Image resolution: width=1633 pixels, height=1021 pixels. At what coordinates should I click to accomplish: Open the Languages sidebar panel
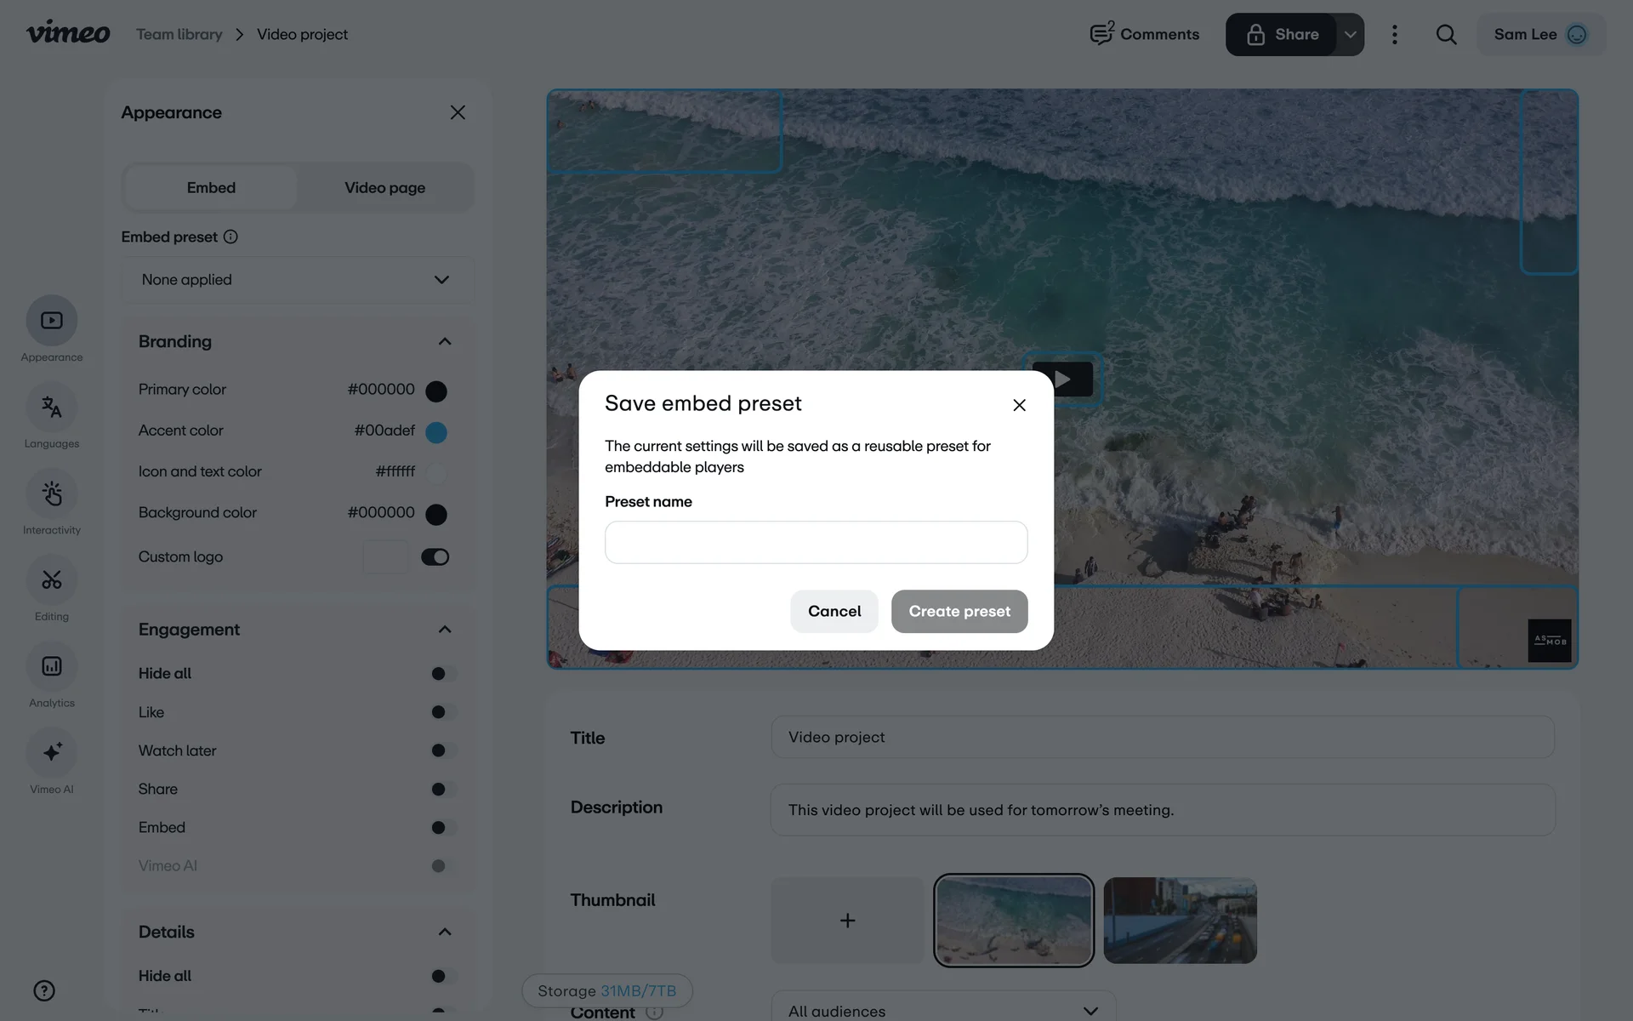tap(52, 408)
